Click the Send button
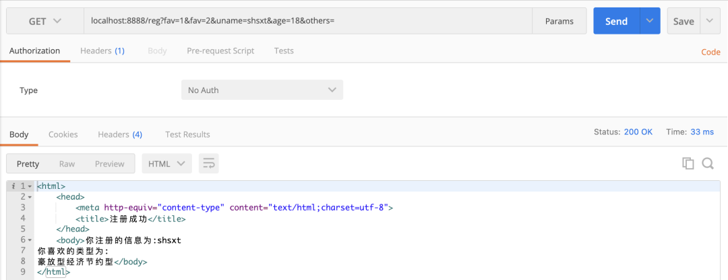 pyautogui.click(x=616, y=21)
